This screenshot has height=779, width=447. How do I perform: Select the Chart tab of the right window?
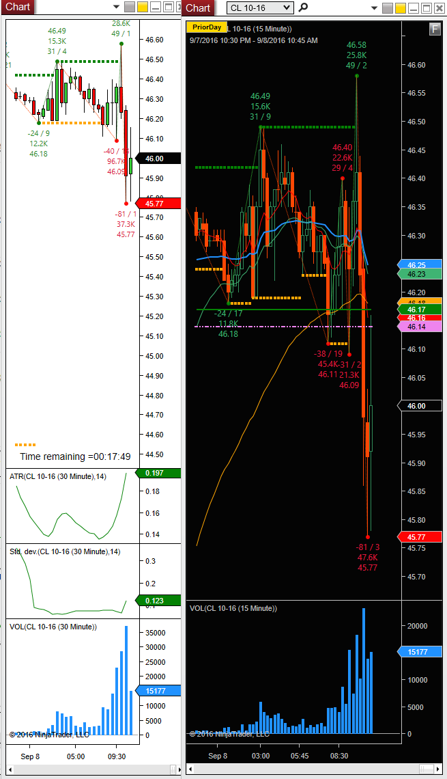[x=198, y=8]
